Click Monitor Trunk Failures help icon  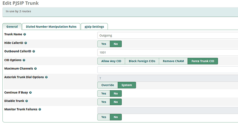40,109
